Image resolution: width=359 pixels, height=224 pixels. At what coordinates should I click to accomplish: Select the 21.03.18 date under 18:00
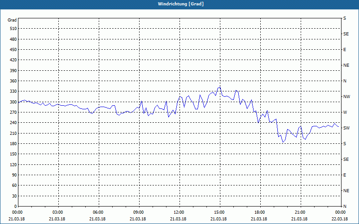(259, 219)
